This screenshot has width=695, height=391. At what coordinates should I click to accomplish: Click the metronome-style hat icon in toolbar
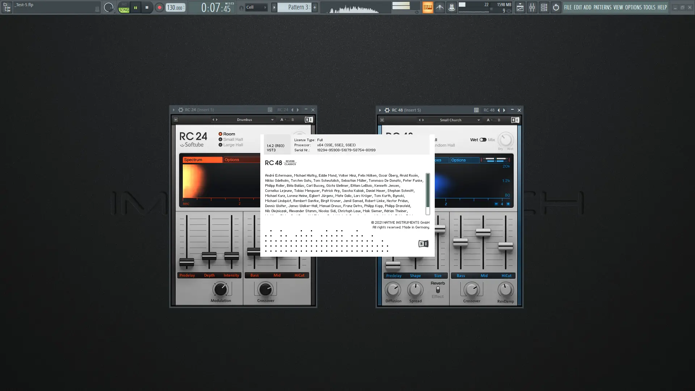pyautogui.click(x=451, y=7)
